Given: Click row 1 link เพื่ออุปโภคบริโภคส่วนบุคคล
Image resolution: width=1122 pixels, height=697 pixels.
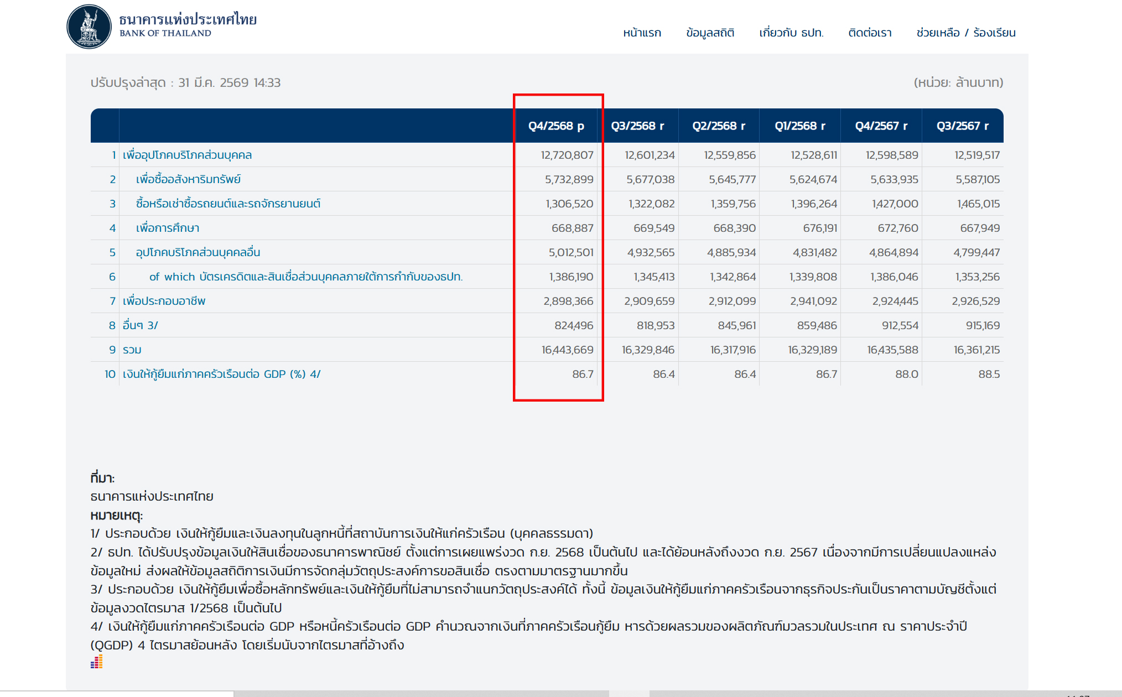Looking at the screenshot, I should tap(187, 155).
